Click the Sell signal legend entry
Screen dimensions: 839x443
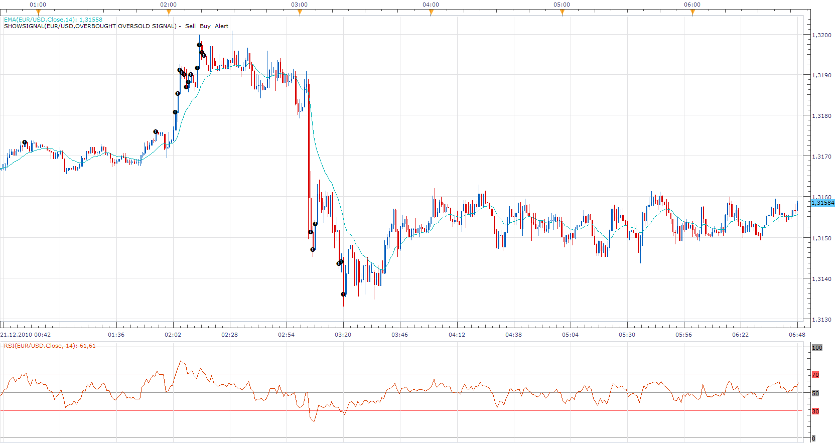190,26
